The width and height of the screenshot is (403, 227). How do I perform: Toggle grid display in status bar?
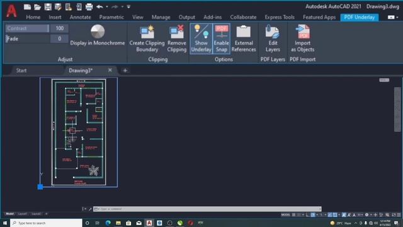294,214
